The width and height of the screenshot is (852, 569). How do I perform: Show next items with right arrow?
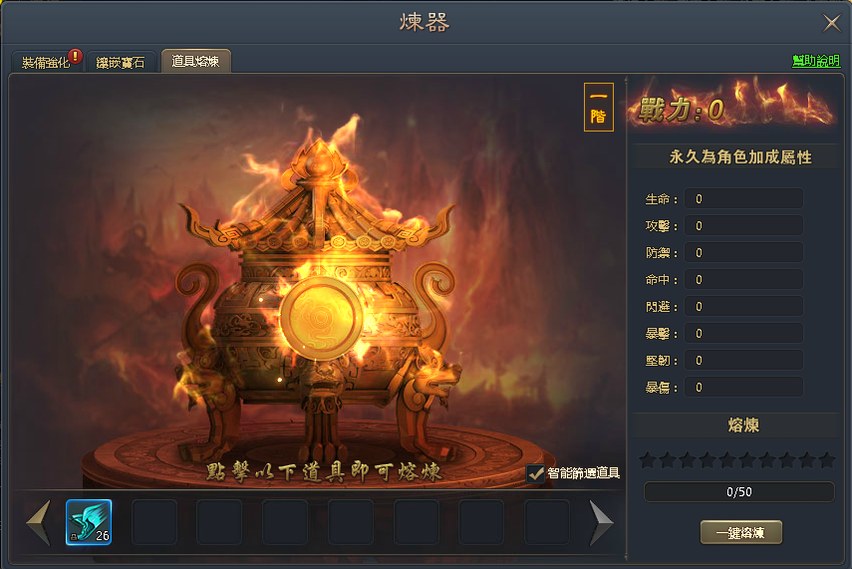tap(601, 522)
